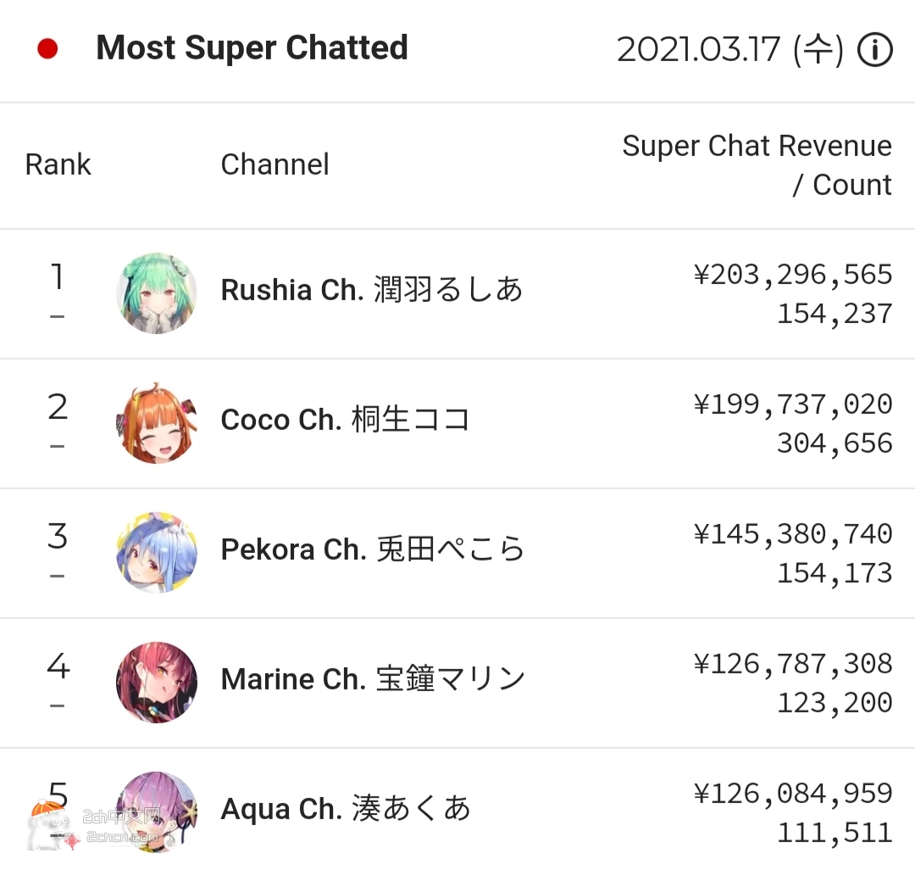Click rank number 3 in the list

(58, 536)
